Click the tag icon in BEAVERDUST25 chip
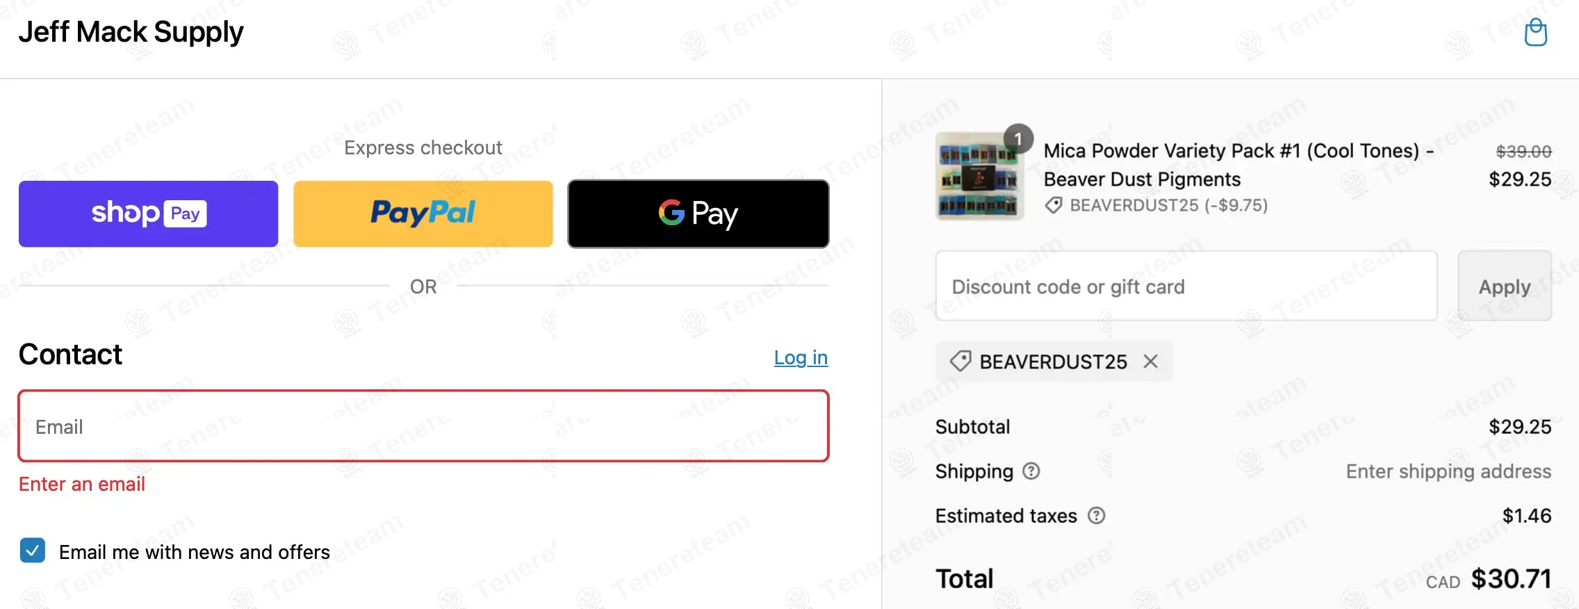The height and width of the screenshot is (609, 1579). coord(960,362)
